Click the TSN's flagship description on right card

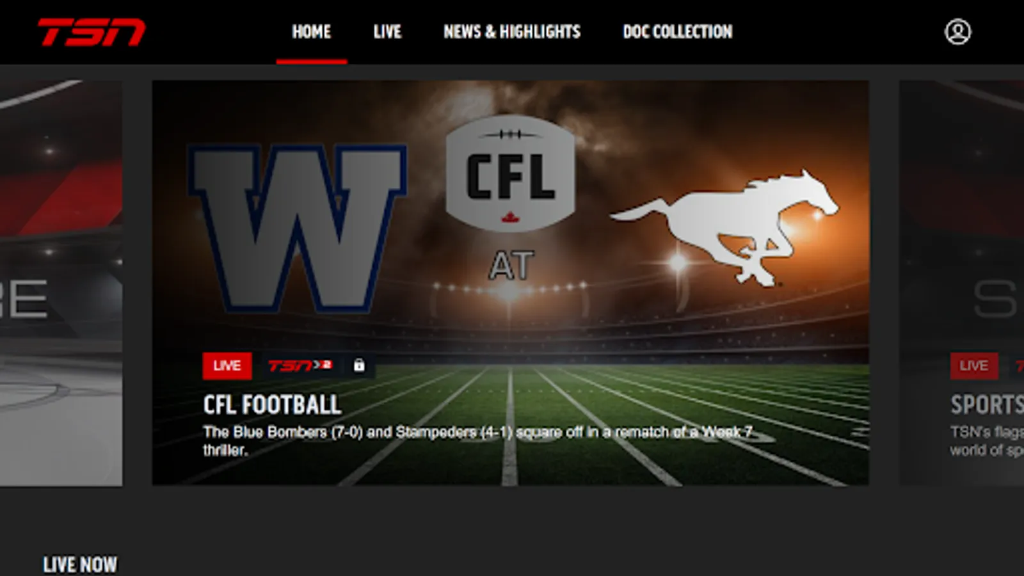coord(987,440)
